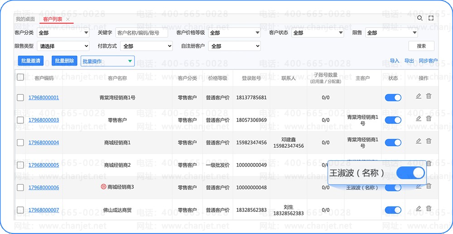The width and height of the screenshot is (453, 234).
Task: Click the 批量邀请 button
Action: [x=31, y=61]
